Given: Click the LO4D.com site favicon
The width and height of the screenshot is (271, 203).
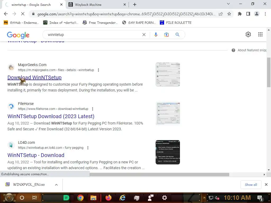Looking at the screenshot, I should click(x=11, y=145).
